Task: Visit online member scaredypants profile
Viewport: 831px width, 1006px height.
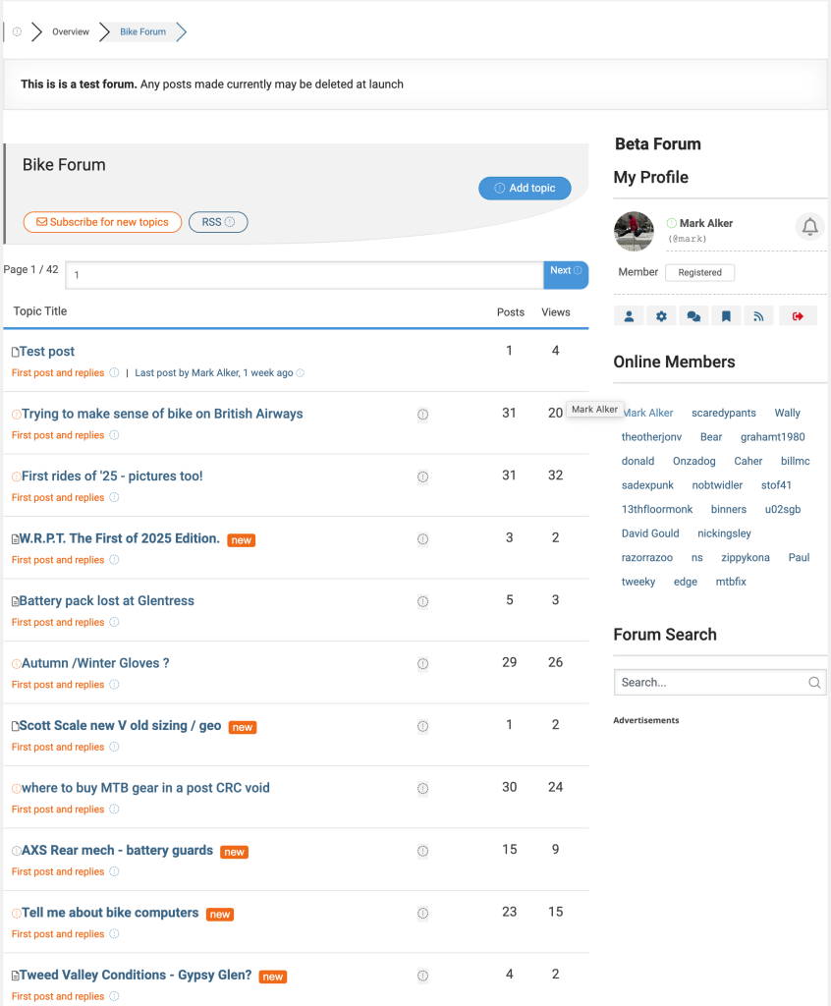Action: (x=723, y=413)
